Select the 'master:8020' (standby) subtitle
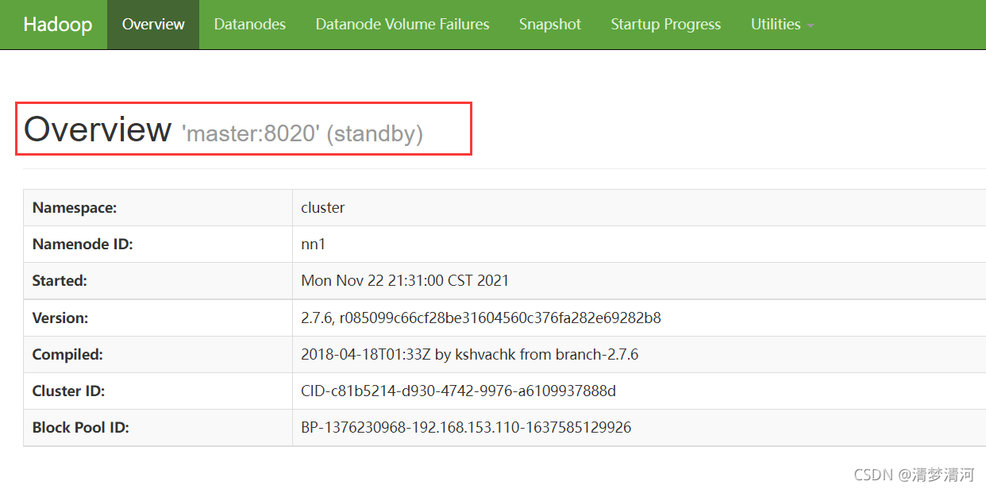This screenshot has width=986, height=489. pyautogui.click(x=302, y=133)
